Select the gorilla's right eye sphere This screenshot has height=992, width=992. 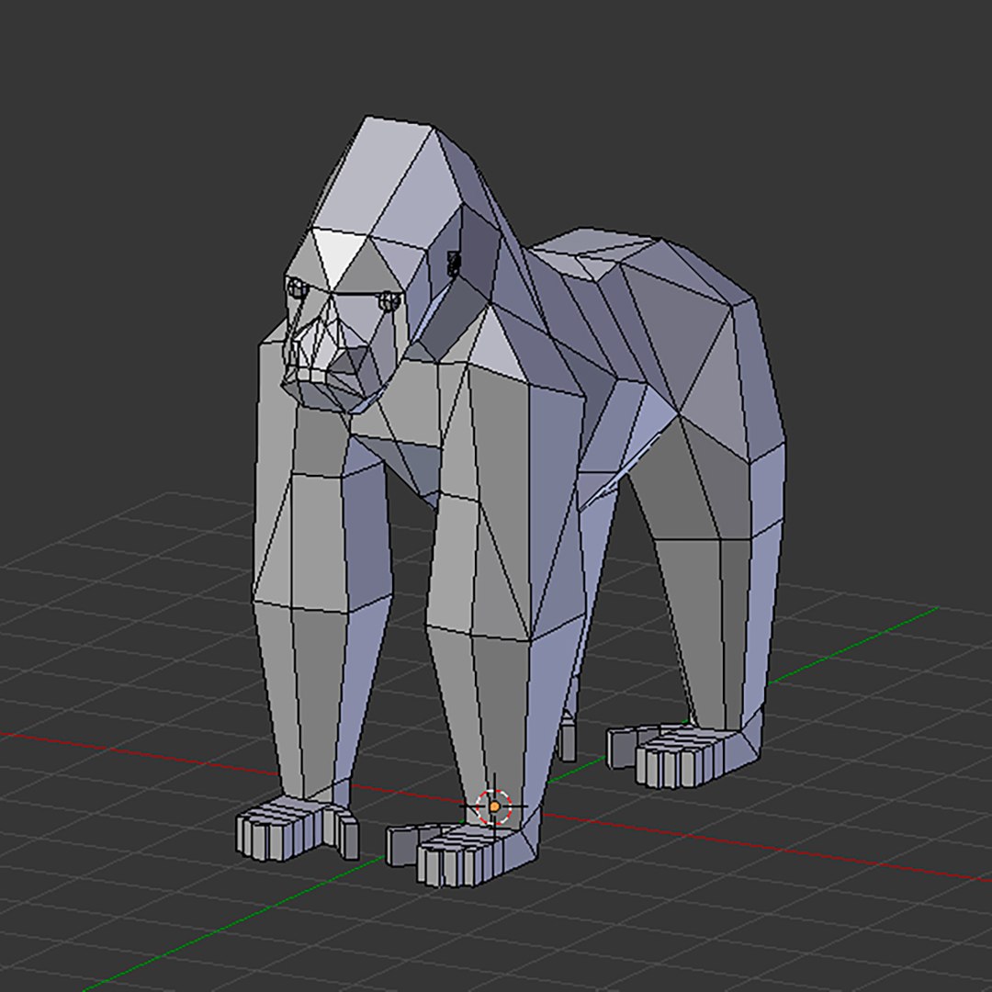tap(297, 288)
